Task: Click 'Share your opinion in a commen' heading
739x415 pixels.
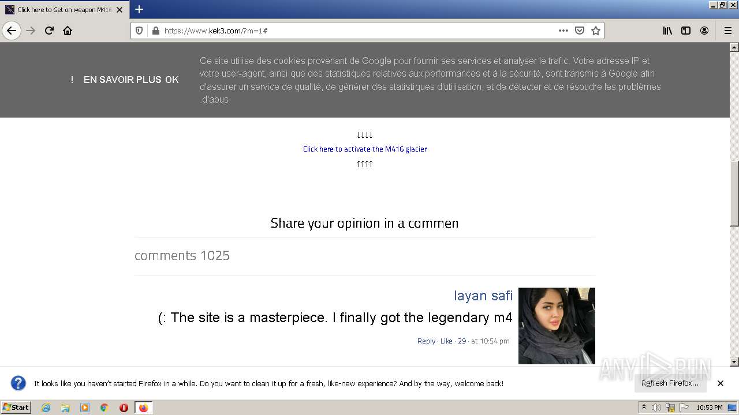Action: [364, 223]
